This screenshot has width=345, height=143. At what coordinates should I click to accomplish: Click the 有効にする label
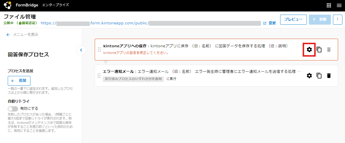[x=29, y=109]
